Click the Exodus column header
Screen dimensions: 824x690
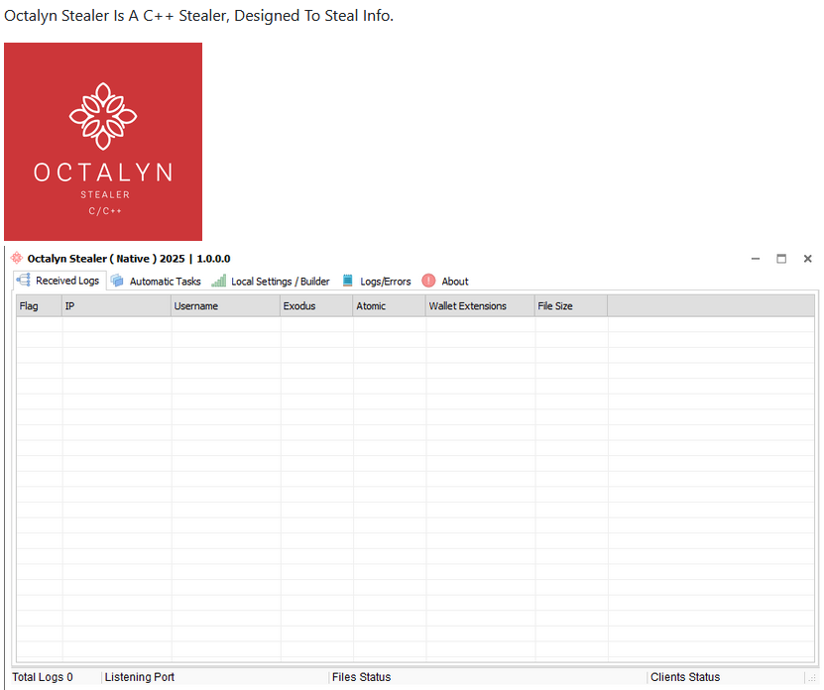coord(316,306)
